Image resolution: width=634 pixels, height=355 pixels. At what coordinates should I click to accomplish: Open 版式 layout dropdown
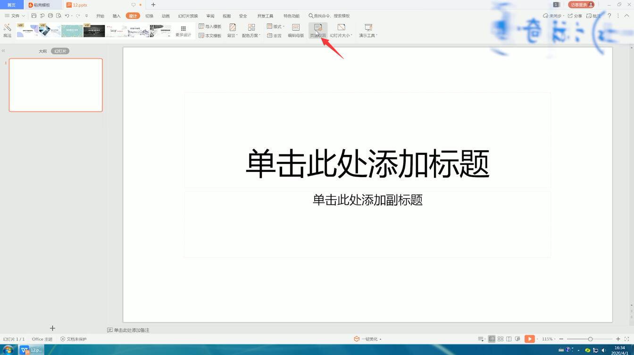(x=275, y=26)
